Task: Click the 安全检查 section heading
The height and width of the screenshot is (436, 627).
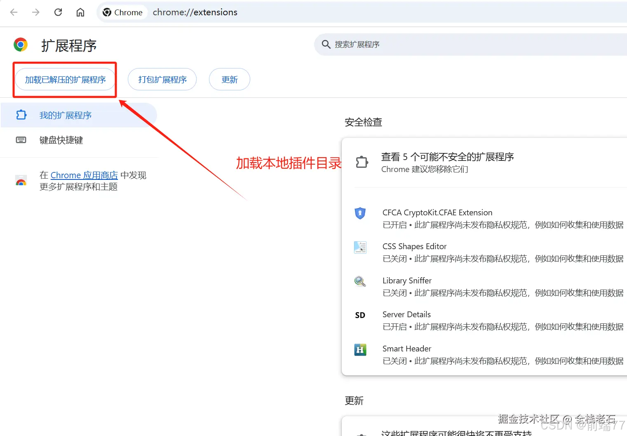Action: click(363, 122)
